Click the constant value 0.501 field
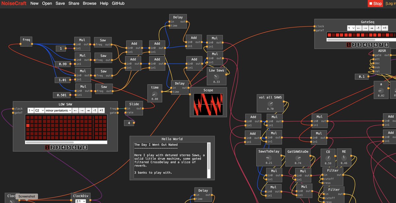 click(61, 95)
